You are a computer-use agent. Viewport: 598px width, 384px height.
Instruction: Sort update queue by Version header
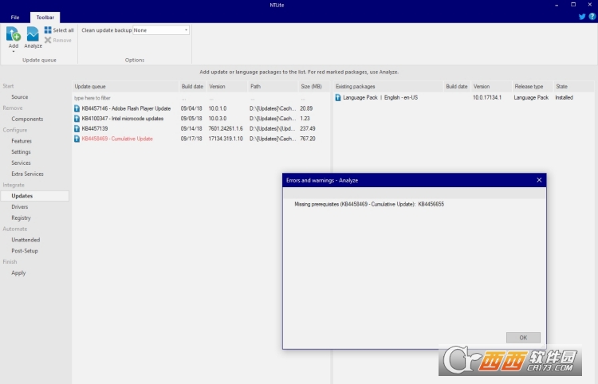(x=227, y=87)
